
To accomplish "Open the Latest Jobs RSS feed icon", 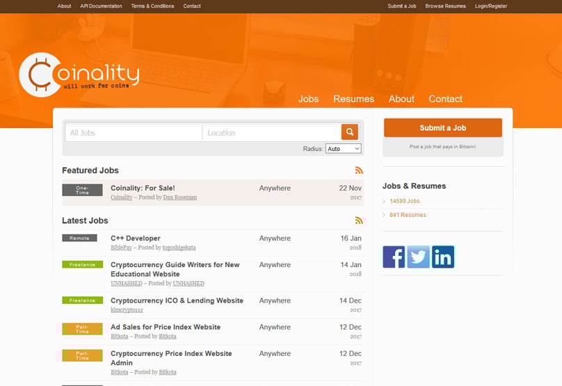I will point(359,220).
